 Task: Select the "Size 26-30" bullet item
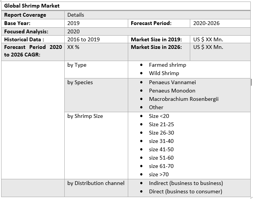pyautogui.click(x=161, y=133)
